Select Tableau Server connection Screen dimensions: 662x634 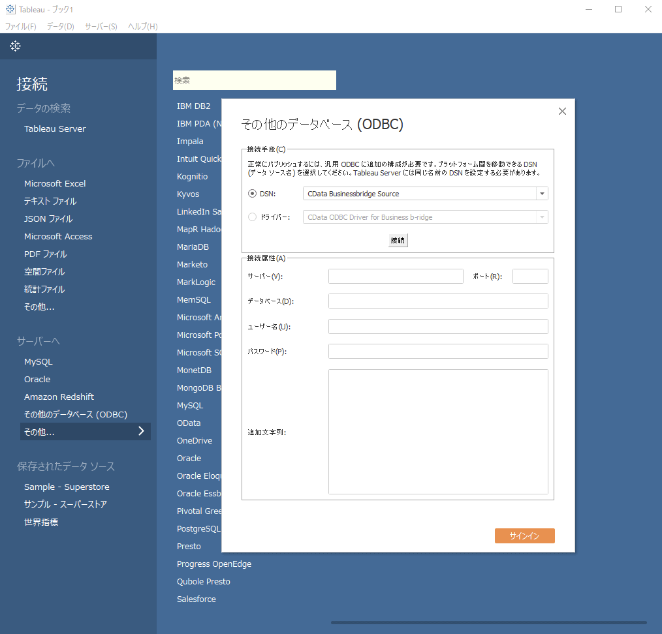(55, 128)
